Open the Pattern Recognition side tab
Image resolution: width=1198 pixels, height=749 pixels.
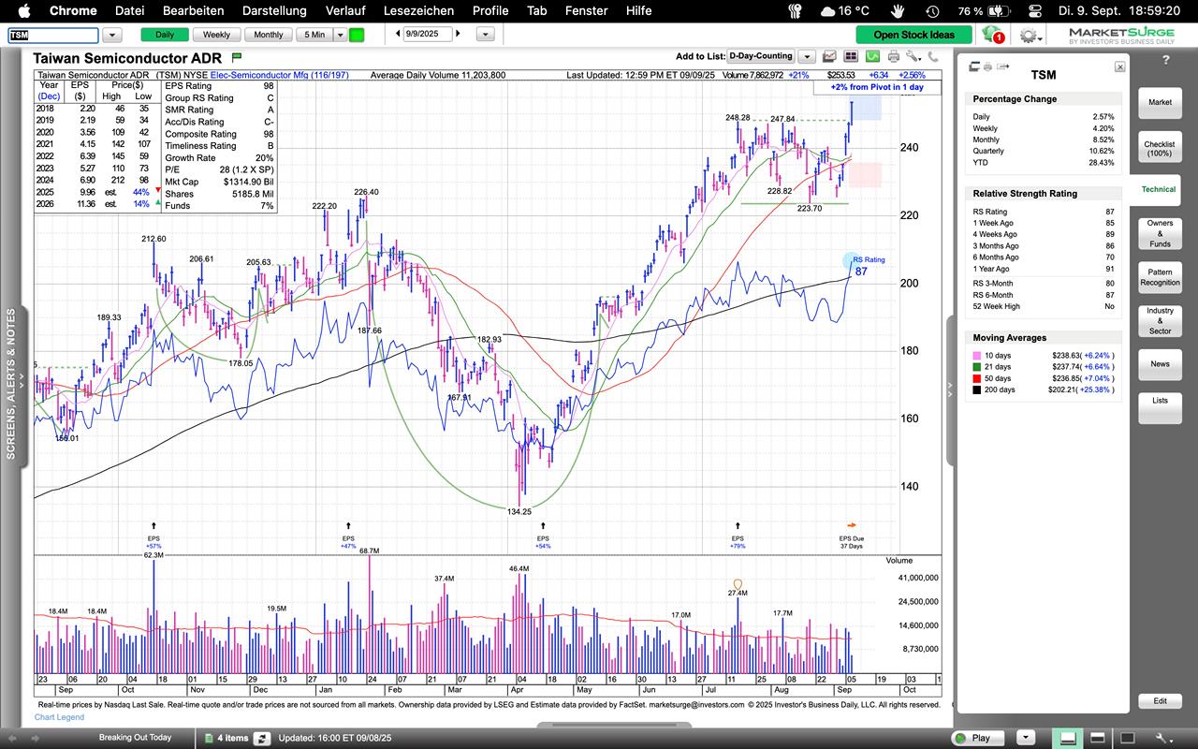pyautogui.click(x=1160, y=276)
